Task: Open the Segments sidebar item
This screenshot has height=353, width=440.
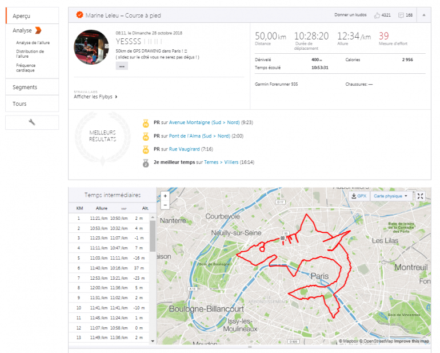Action: point(25,88)
